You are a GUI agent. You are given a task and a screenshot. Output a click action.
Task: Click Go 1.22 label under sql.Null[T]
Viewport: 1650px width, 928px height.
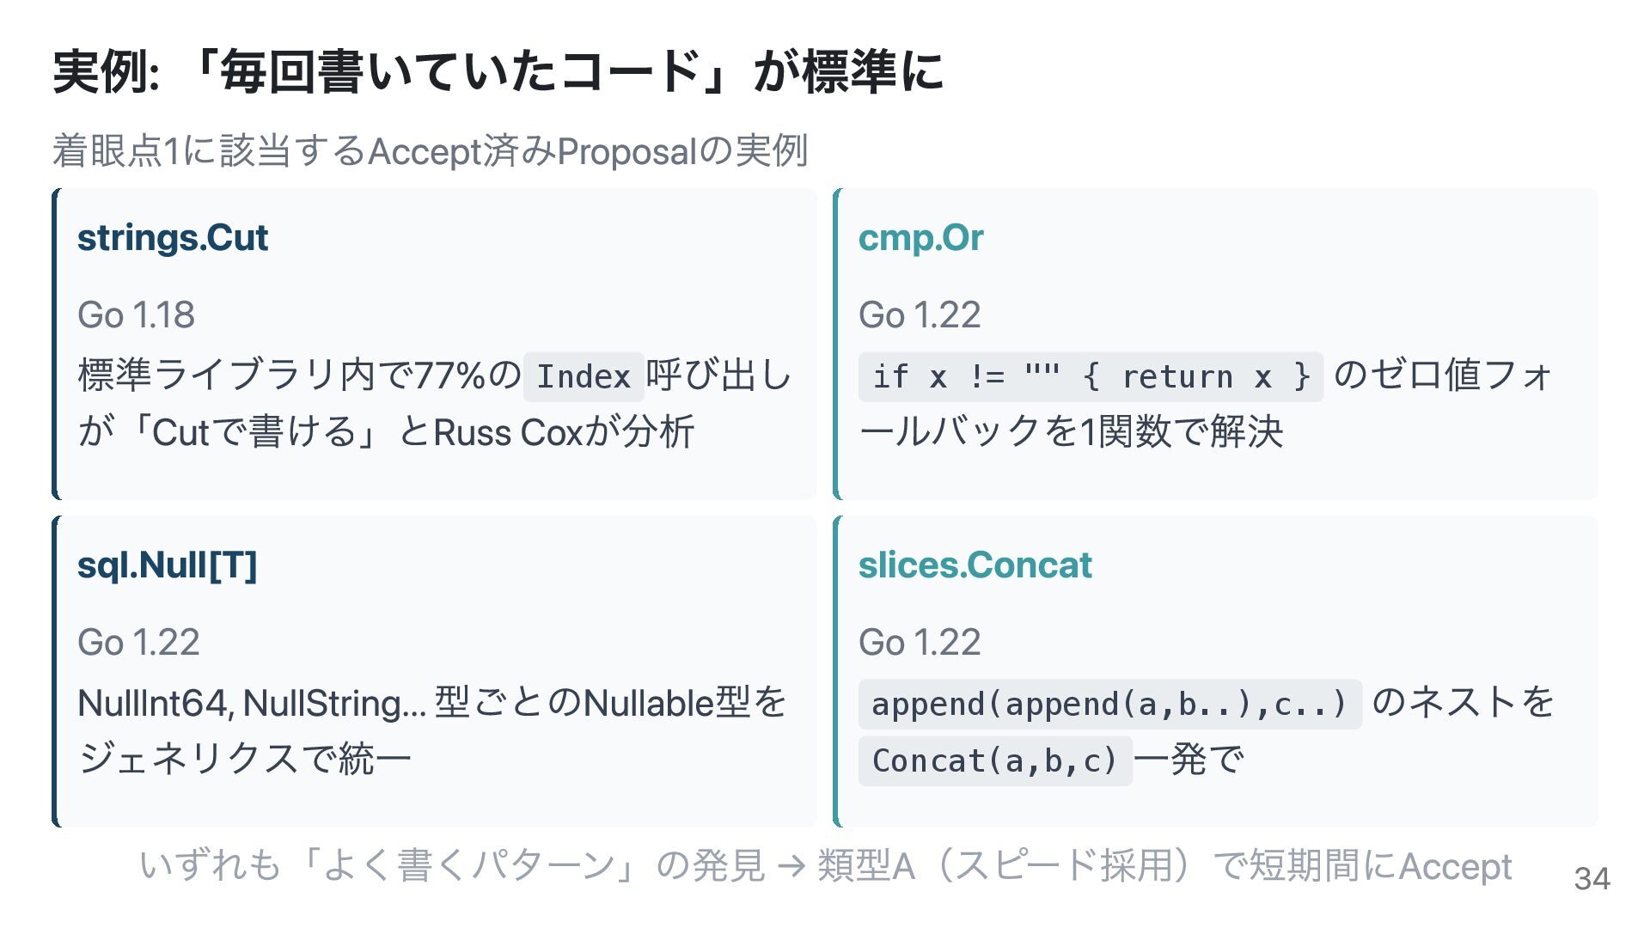(138, 643)
